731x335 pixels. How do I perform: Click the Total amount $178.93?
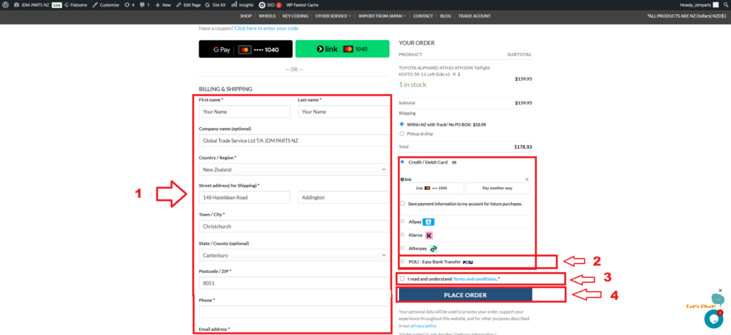[x=523, y=146]
